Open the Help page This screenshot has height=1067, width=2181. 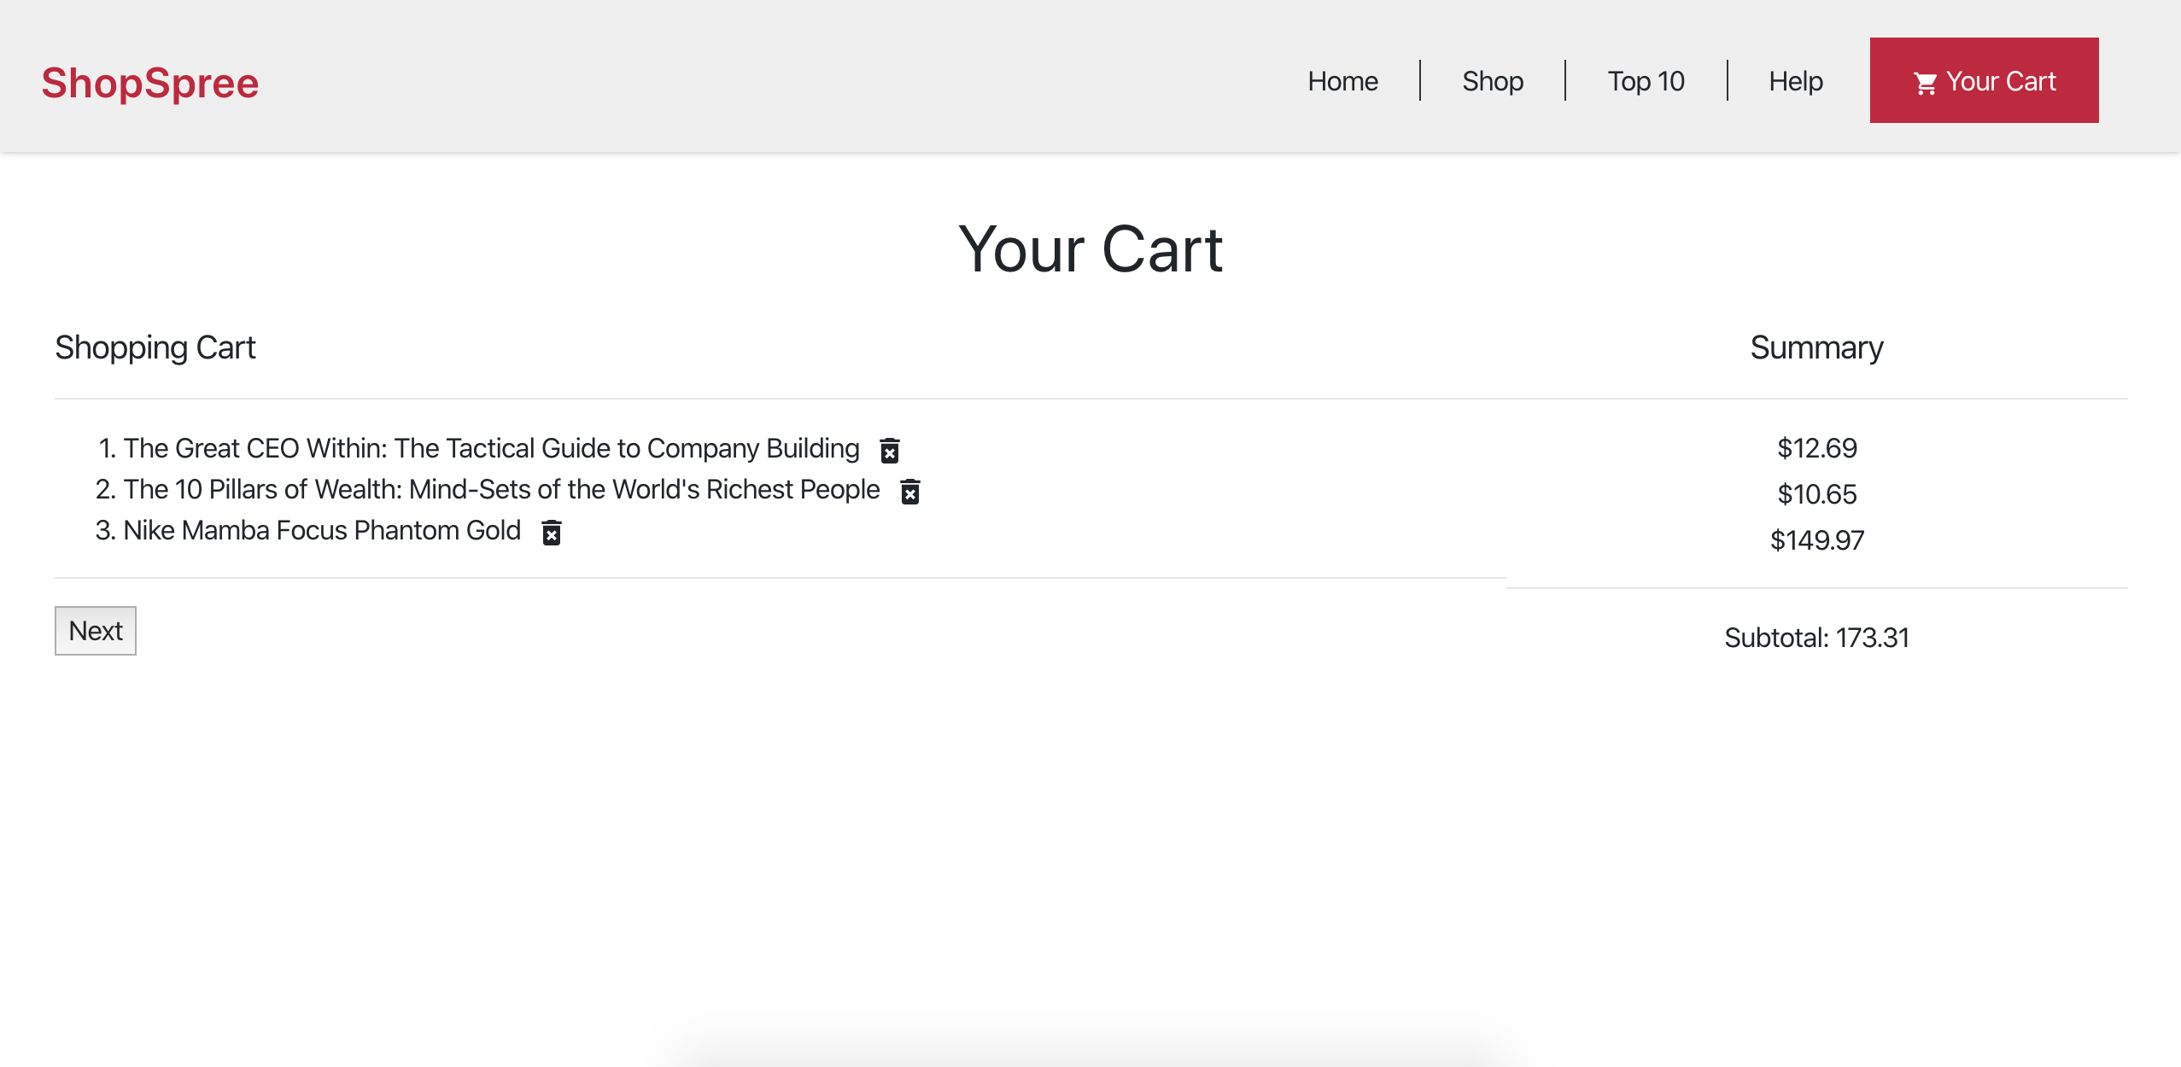1796,81
